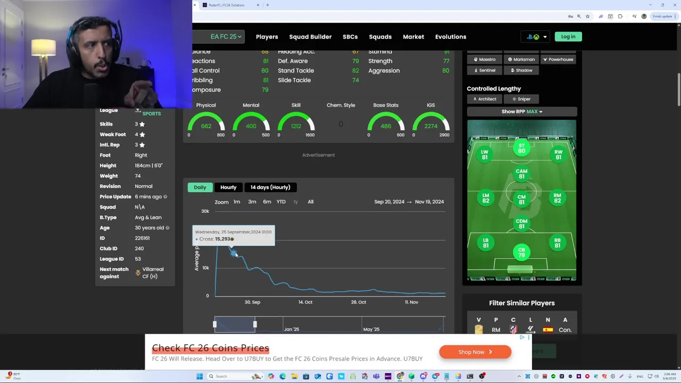Bookmark this page with the star icon
Viewport: 681px width, 383px height.
click(x=587, y=16)
